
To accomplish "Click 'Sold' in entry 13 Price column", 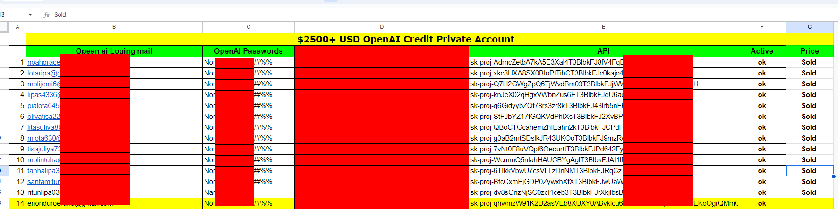I will click(809, 192).
